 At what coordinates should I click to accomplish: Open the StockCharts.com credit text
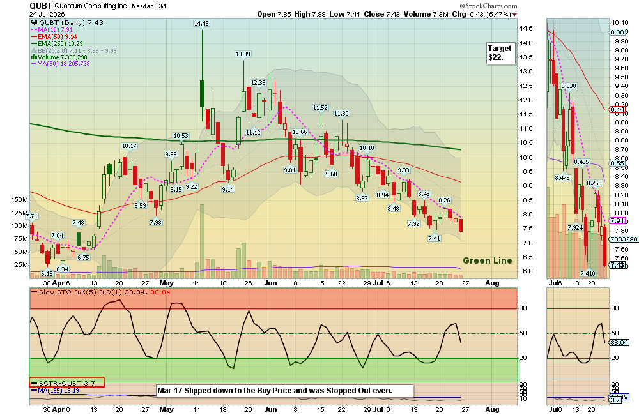(x=488, y=6)
